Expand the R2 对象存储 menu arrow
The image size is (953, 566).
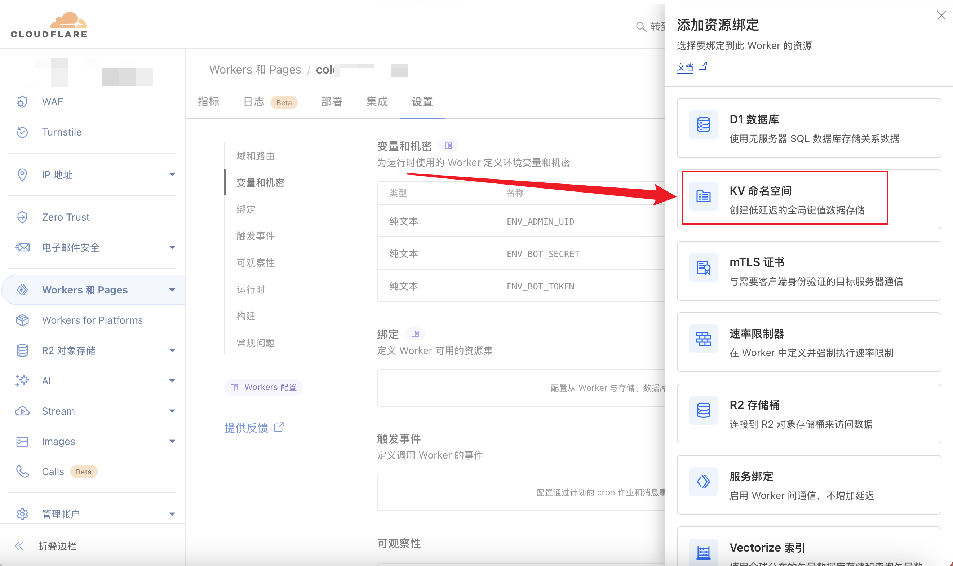[x=172, y=350]
